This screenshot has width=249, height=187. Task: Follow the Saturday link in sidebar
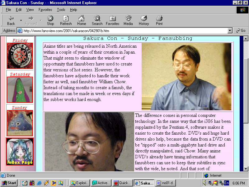pyautogui.click(x=20, y=74)
